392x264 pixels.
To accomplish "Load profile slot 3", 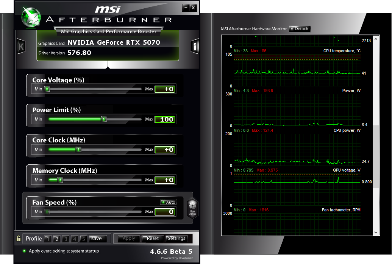I will pyautogui.click(x=66, y=239).
